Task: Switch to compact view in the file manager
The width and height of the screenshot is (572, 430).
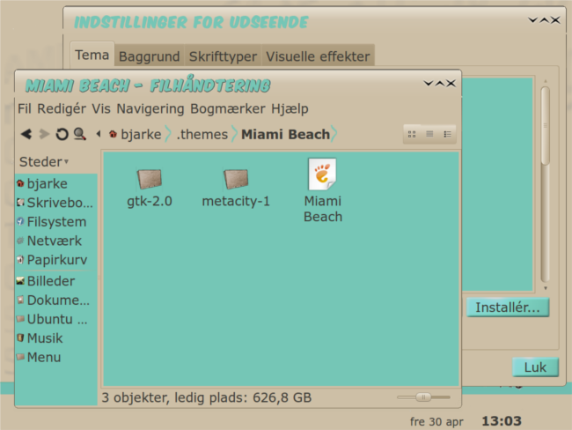Action: coord(447,134)
